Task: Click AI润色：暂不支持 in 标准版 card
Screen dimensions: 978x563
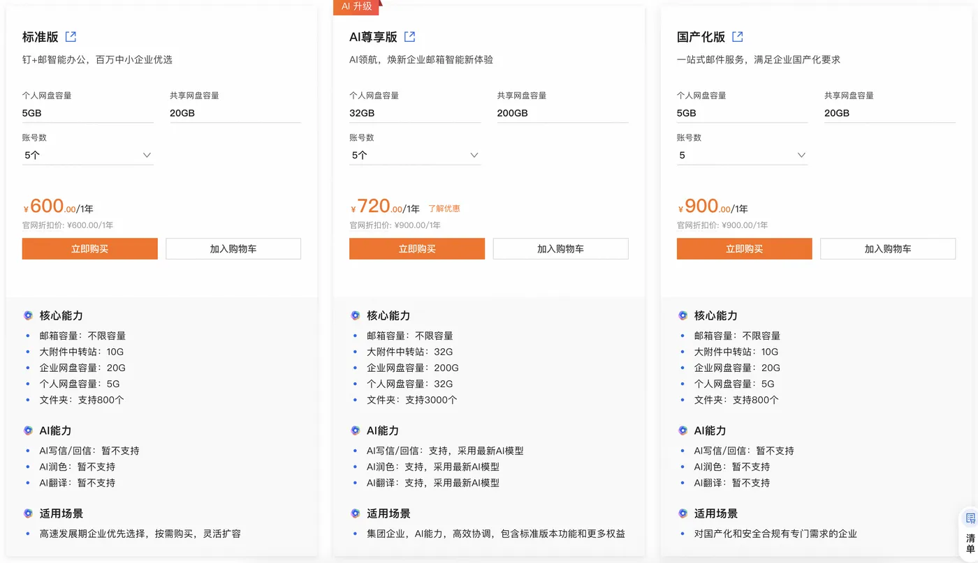Action: coord(78,467)
